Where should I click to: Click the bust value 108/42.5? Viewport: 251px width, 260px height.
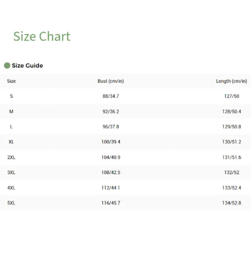[111, 173]
